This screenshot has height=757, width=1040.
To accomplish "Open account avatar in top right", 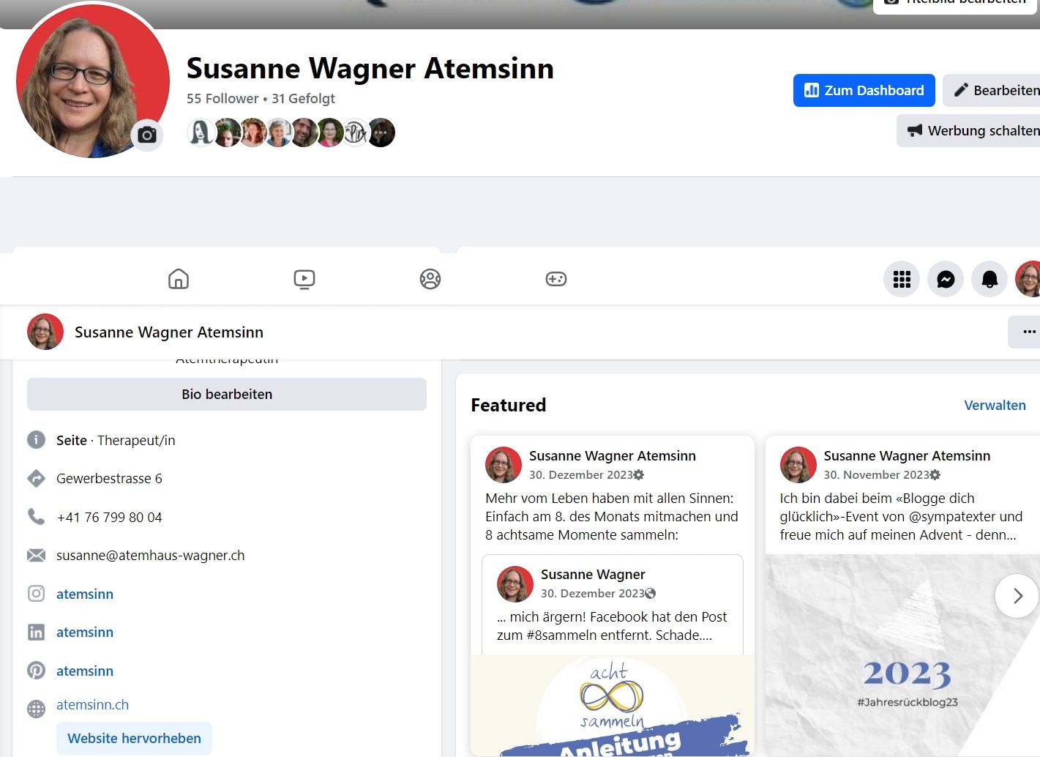I will tap(1028, 279).
